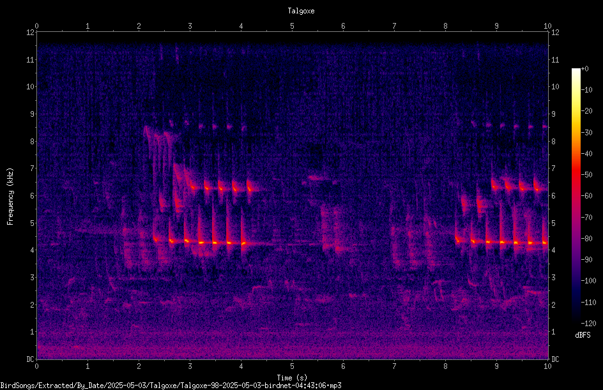This screenshot has height=390, width=603.
Task: Click the DC label on the left axis
Action: pos(31,359)
